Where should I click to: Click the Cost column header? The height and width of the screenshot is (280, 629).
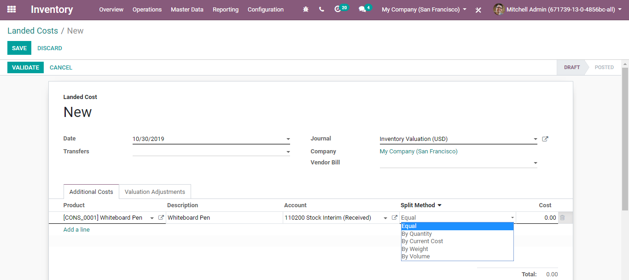pyautogui.click(x=545, y=205)
